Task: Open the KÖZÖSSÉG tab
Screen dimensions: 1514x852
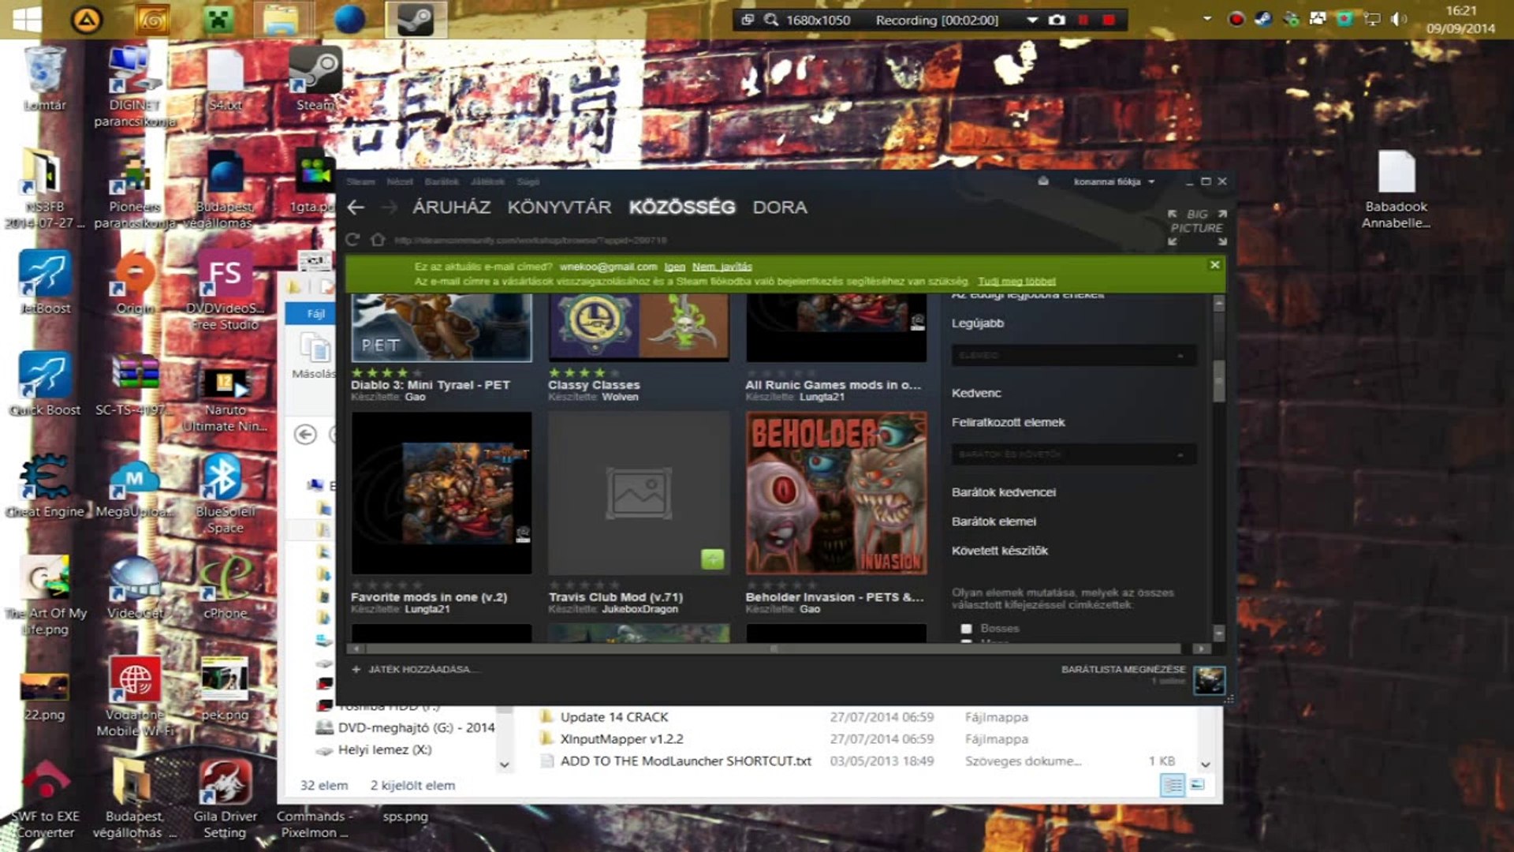Action: 682,207
